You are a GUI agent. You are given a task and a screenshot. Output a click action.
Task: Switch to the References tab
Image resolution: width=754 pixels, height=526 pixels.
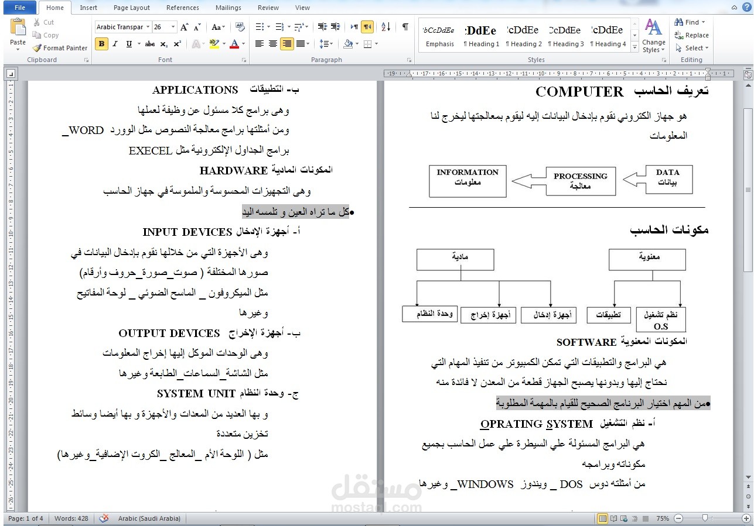(x=183, y=8)
